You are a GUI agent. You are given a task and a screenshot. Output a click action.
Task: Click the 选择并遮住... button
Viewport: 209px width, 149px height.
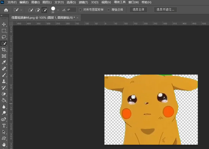coord(165,10)
